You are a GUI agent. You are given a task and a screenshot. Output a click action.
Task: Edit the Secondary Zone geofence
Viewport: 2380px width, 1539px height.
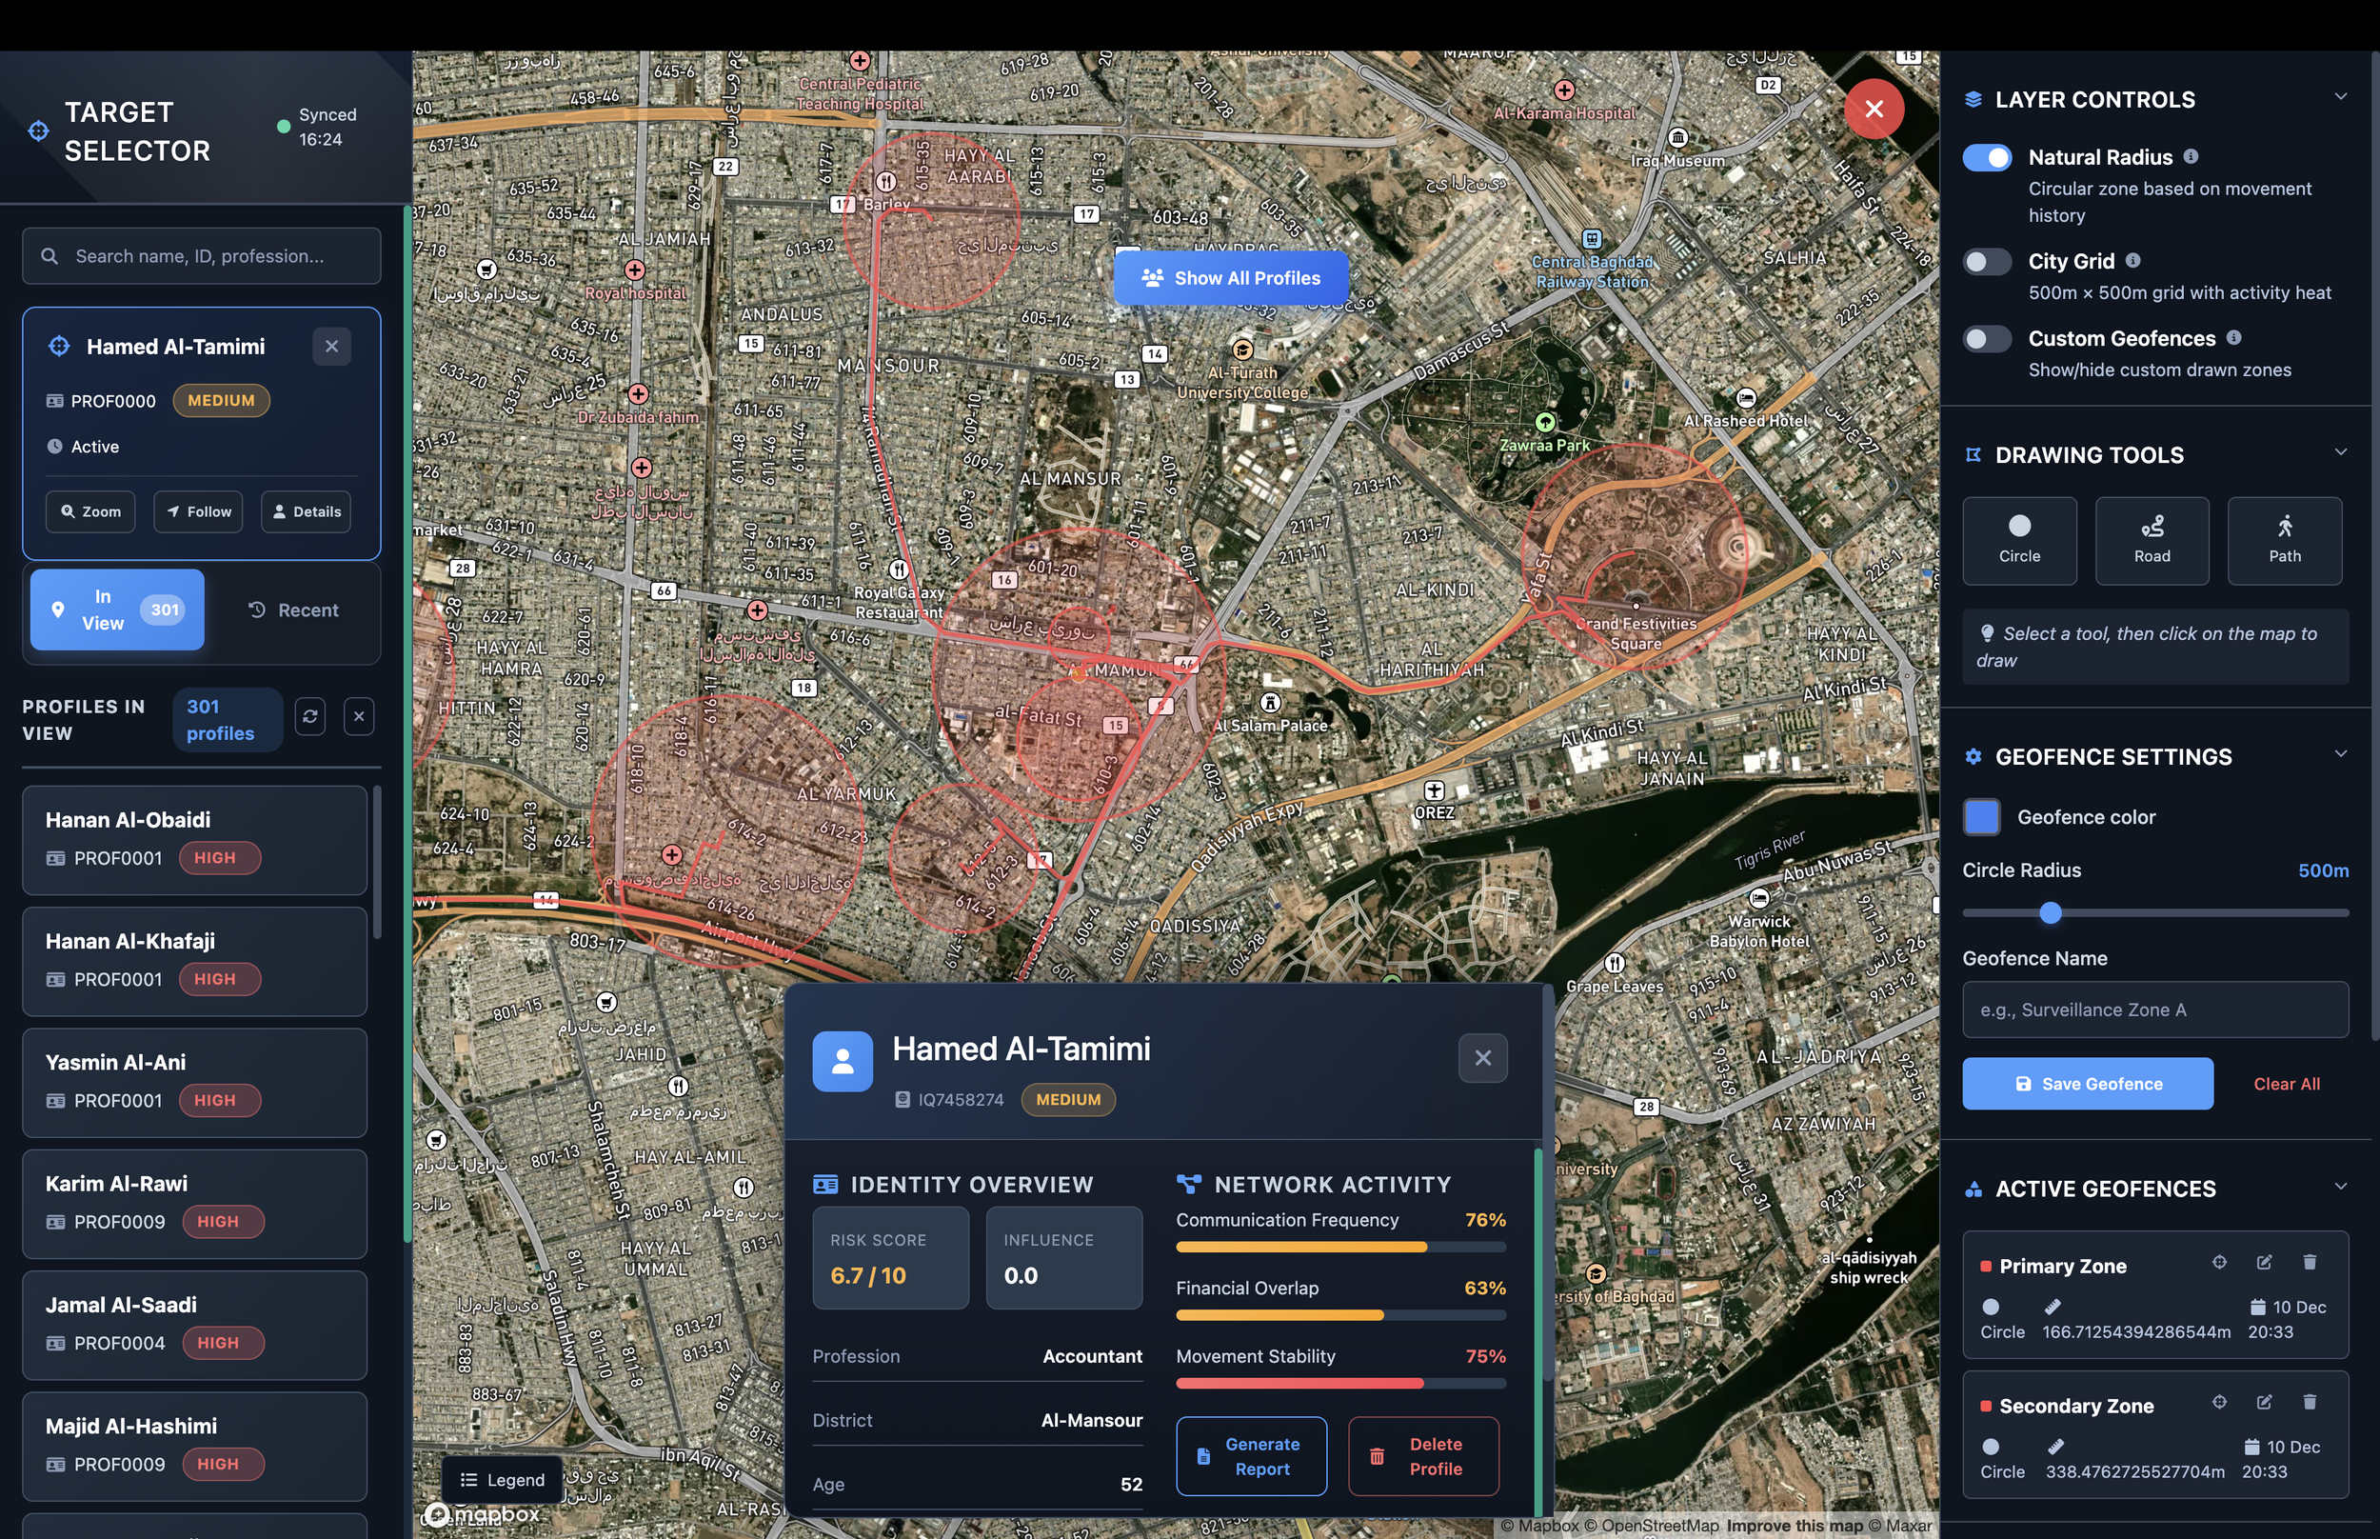coord(2263,1402)
